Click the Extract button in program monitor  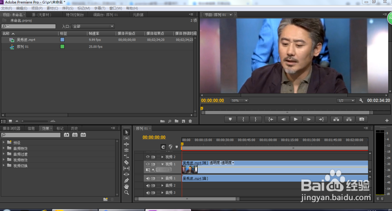click(x=349, y=119)
